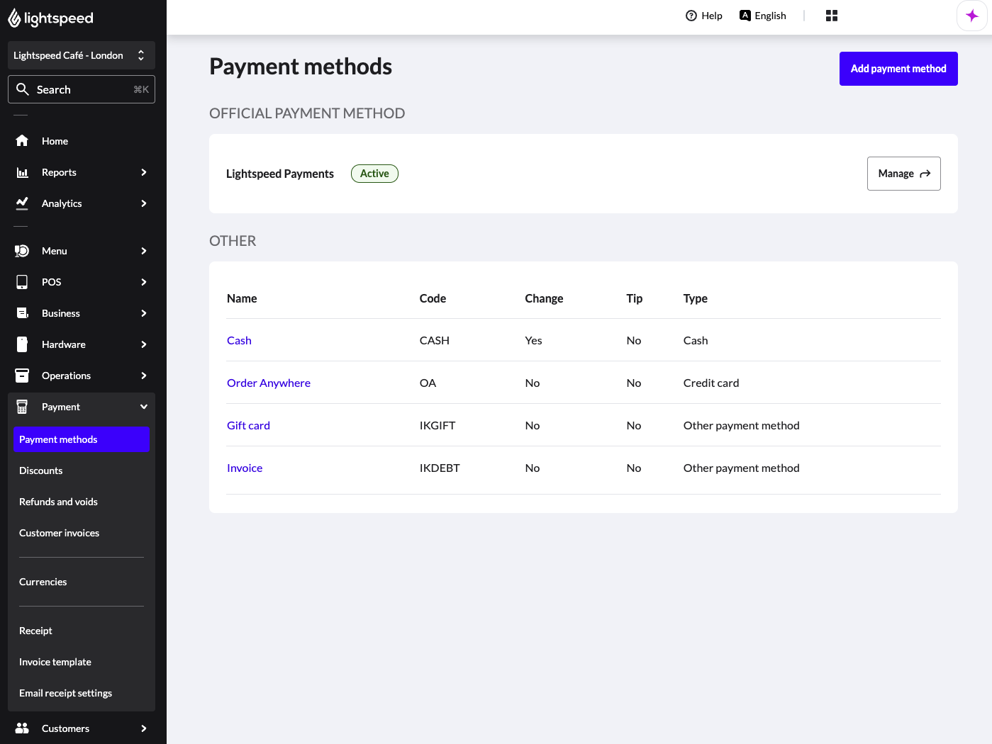Click the CASH code cell
This screenshot has width=992, height=744.
pos(435,340)
